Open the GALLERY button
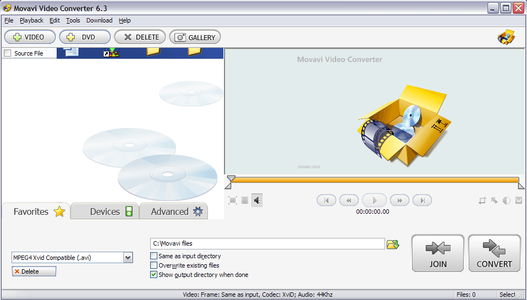This screenshot has width=527, height=300. coord(195,37)
